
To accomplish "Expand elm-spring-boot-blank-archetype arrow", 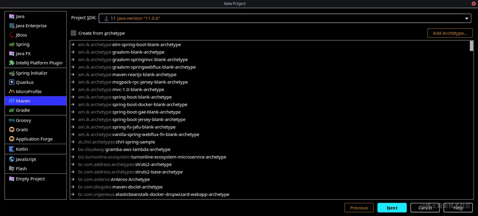I will (73, 45).
